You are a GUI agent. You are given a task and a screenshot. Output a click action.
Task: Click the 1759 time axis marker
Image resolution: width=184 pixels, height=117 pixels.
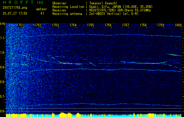[161, 25]
